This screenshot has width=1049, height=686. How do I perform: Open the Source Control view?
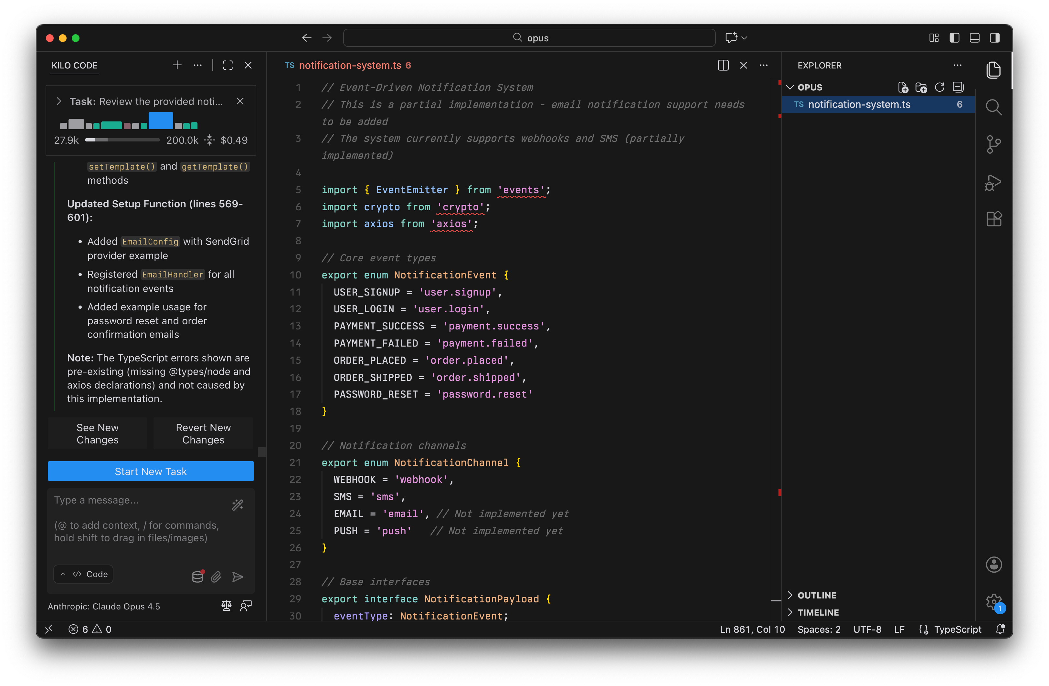click(993, 144)
